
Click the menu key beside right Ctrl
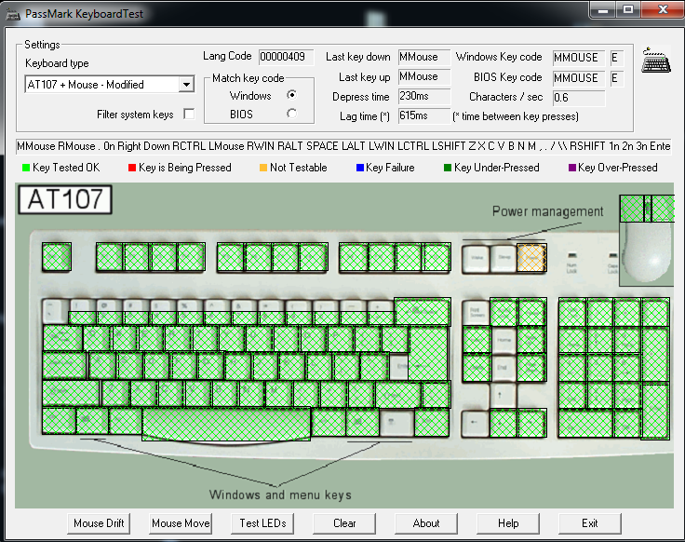click(396, 422)
